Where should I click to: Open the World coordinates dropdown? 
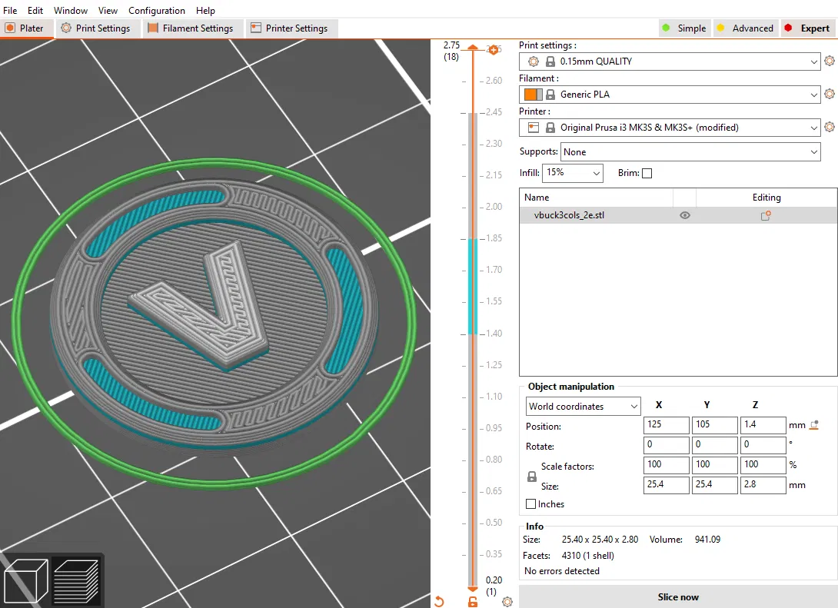(x=583, y=407)
